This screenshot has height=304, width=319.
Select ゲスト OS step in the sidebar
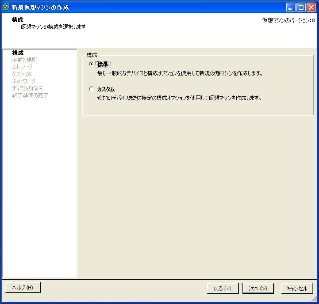(22, 74)
